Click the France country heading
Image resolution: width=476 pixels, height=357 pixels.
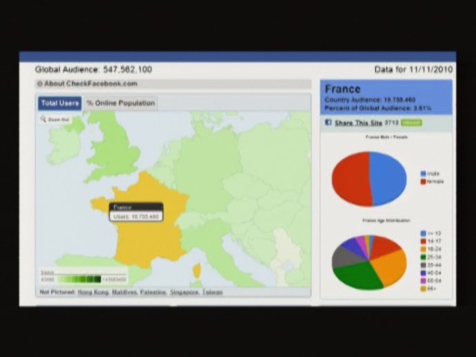point(343,89)
